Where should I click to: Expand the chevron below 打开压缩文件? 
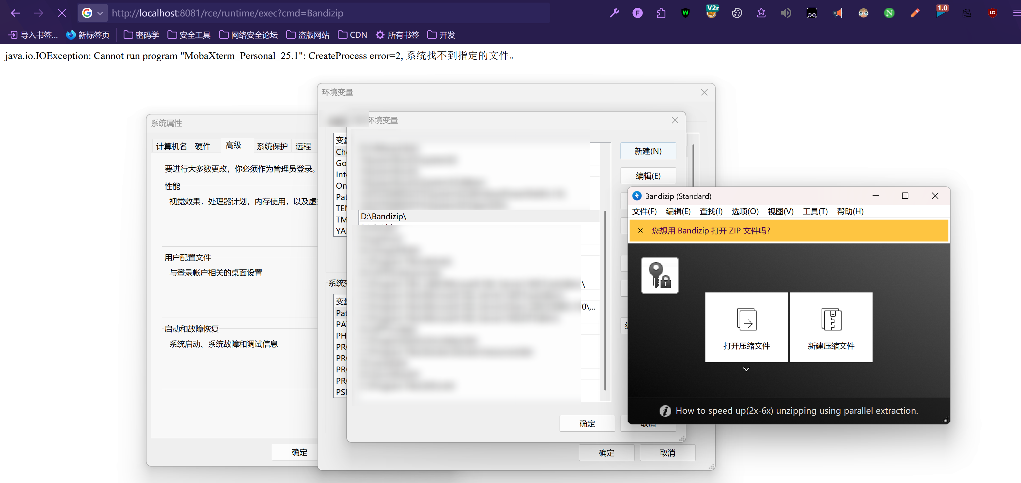pos(746,369)
